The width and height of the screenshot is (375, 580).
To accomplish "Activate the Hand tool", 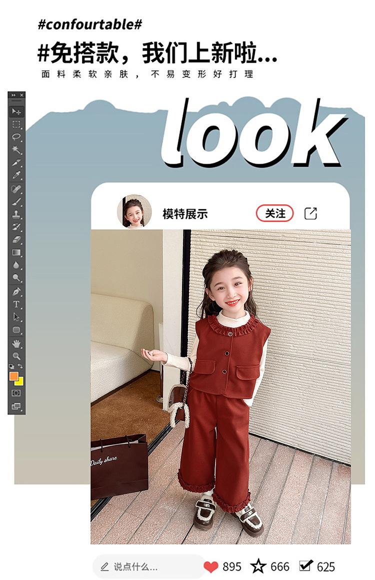I will (x=16, y=344).
